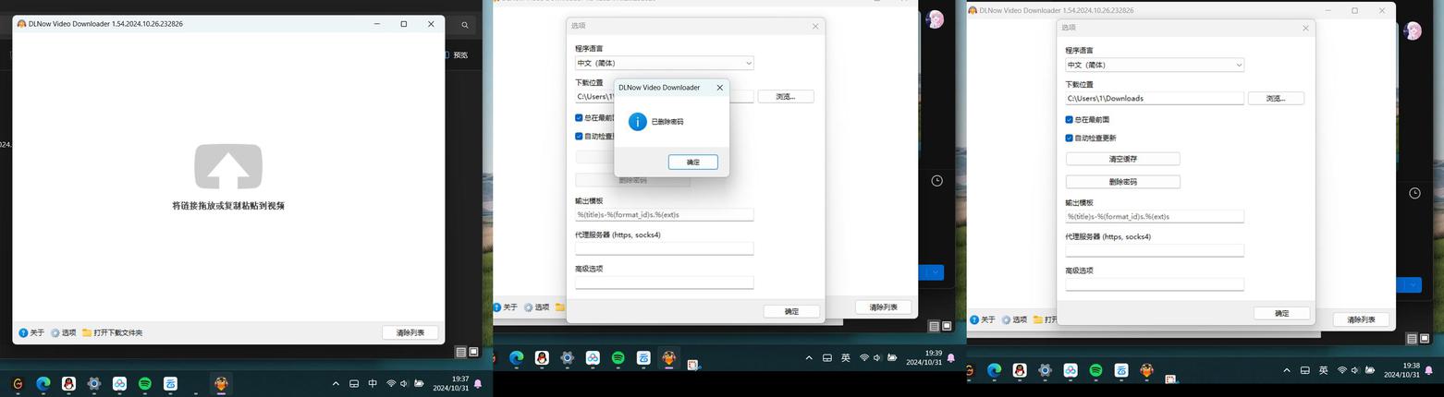1444x397 pixels.
Task: Open 关于 in the 19:38 downloader window
Action: (x=984, y=319)
